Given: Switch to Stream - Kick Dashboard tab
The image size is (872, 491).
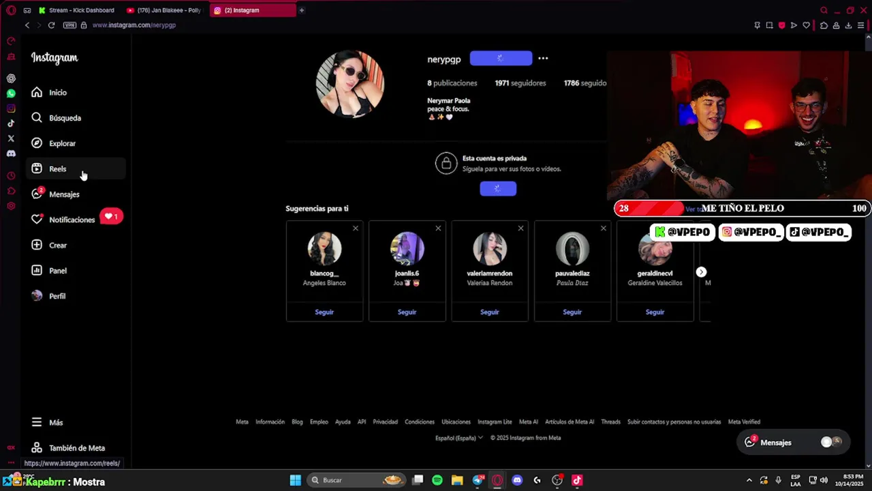Looking at the screenshot, I should click(x=76, y=10).
